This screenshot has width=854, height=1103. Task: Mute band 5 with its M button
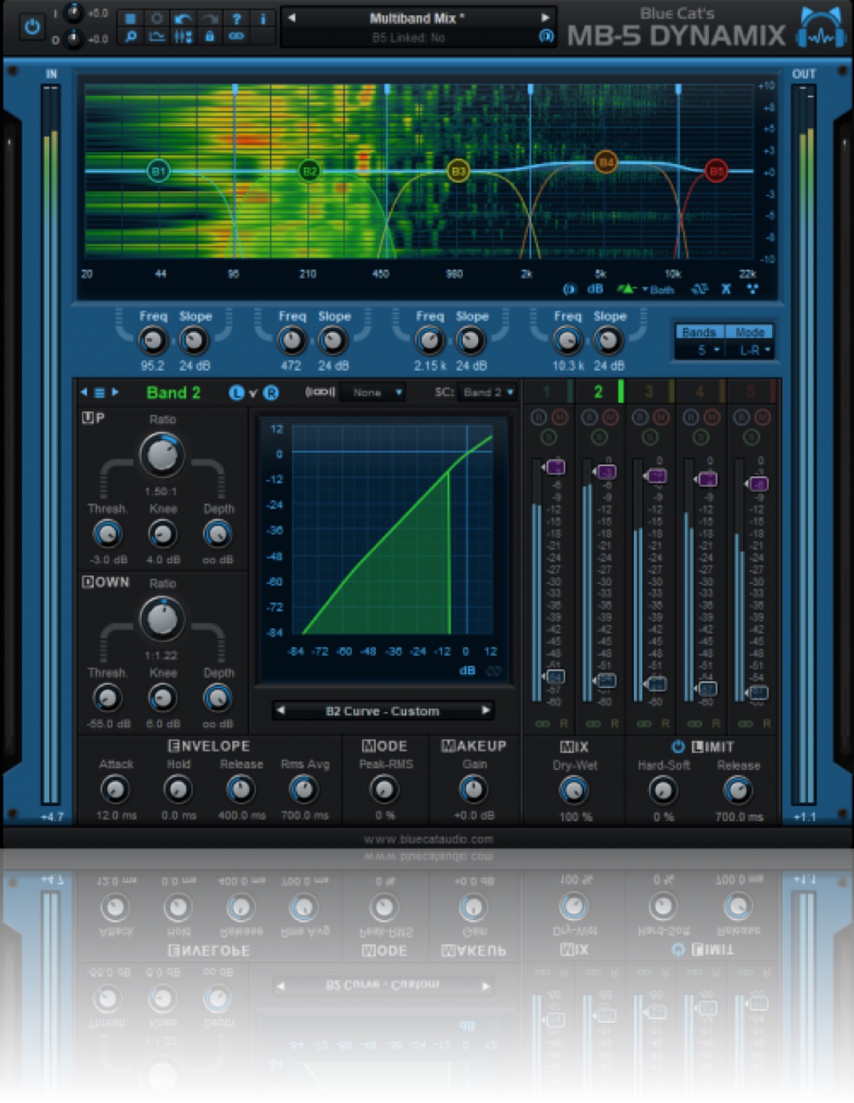coord(762,417)
